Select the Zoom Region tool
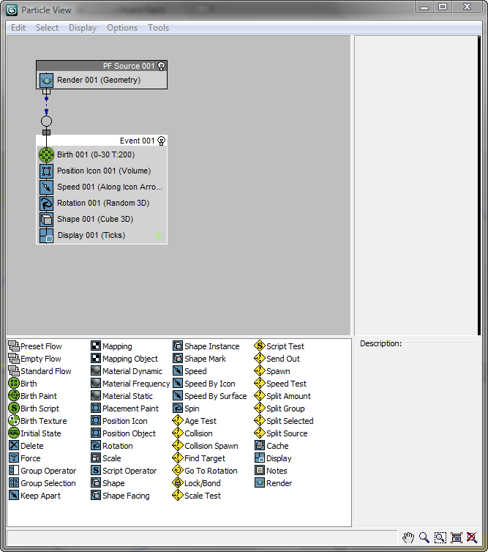Screen dimensions: 488x552 pos(440,537)
